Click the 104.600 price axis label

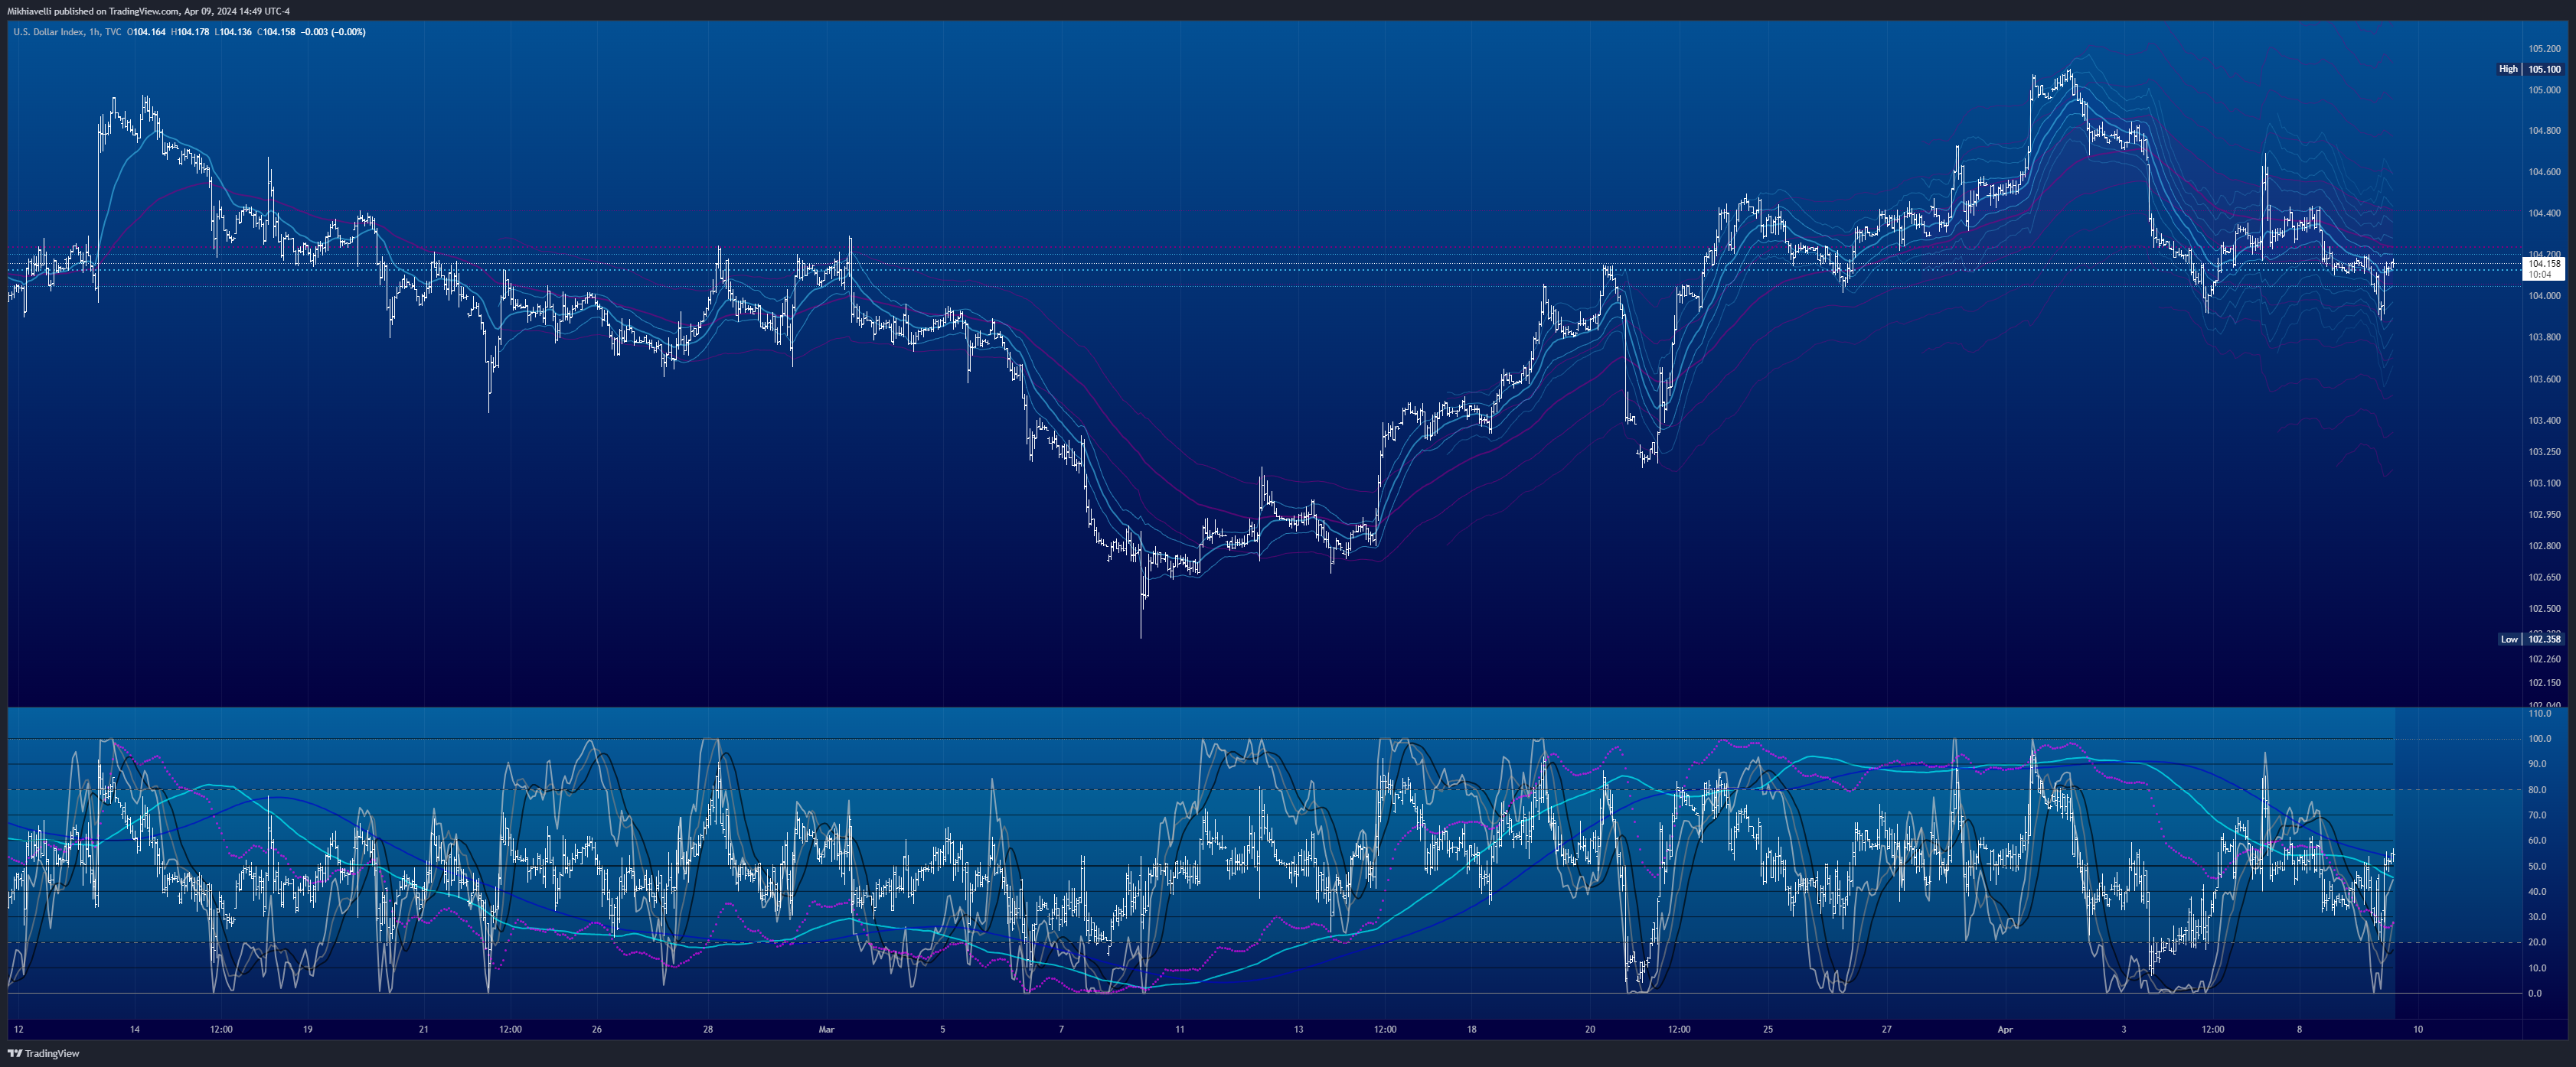tap(2544, 172)
